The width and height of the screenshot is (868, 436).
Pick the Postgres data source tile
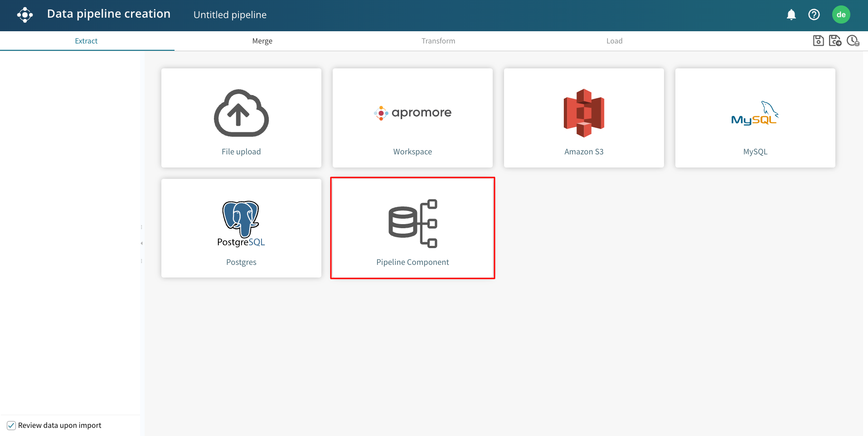point(241,228)
